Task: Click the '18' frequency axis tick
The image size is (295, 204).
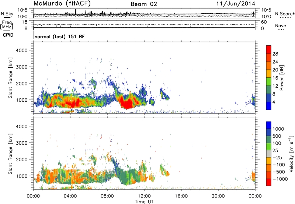Action: 24,22
